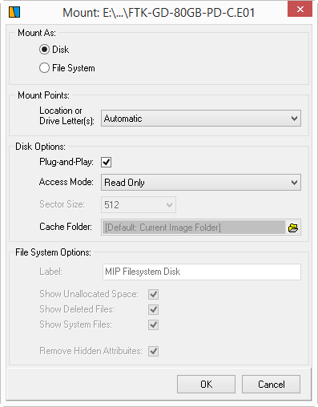The height and width of the screenshot is (407, 318).
Task: Toggle Remove Hidden Attributes checkbox
Action: tap(153, 351)
